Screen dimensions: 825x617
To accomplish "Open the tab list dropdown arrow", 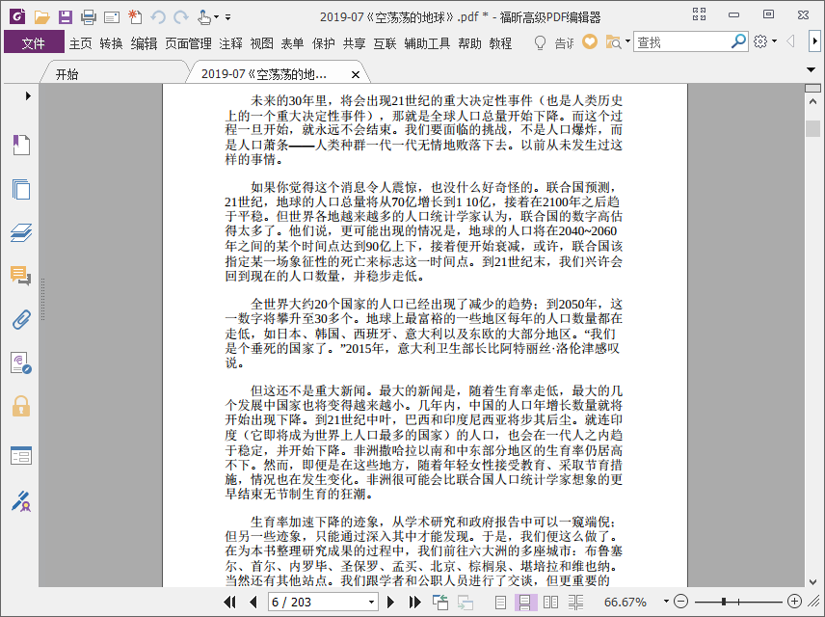I will click(811, 69).
